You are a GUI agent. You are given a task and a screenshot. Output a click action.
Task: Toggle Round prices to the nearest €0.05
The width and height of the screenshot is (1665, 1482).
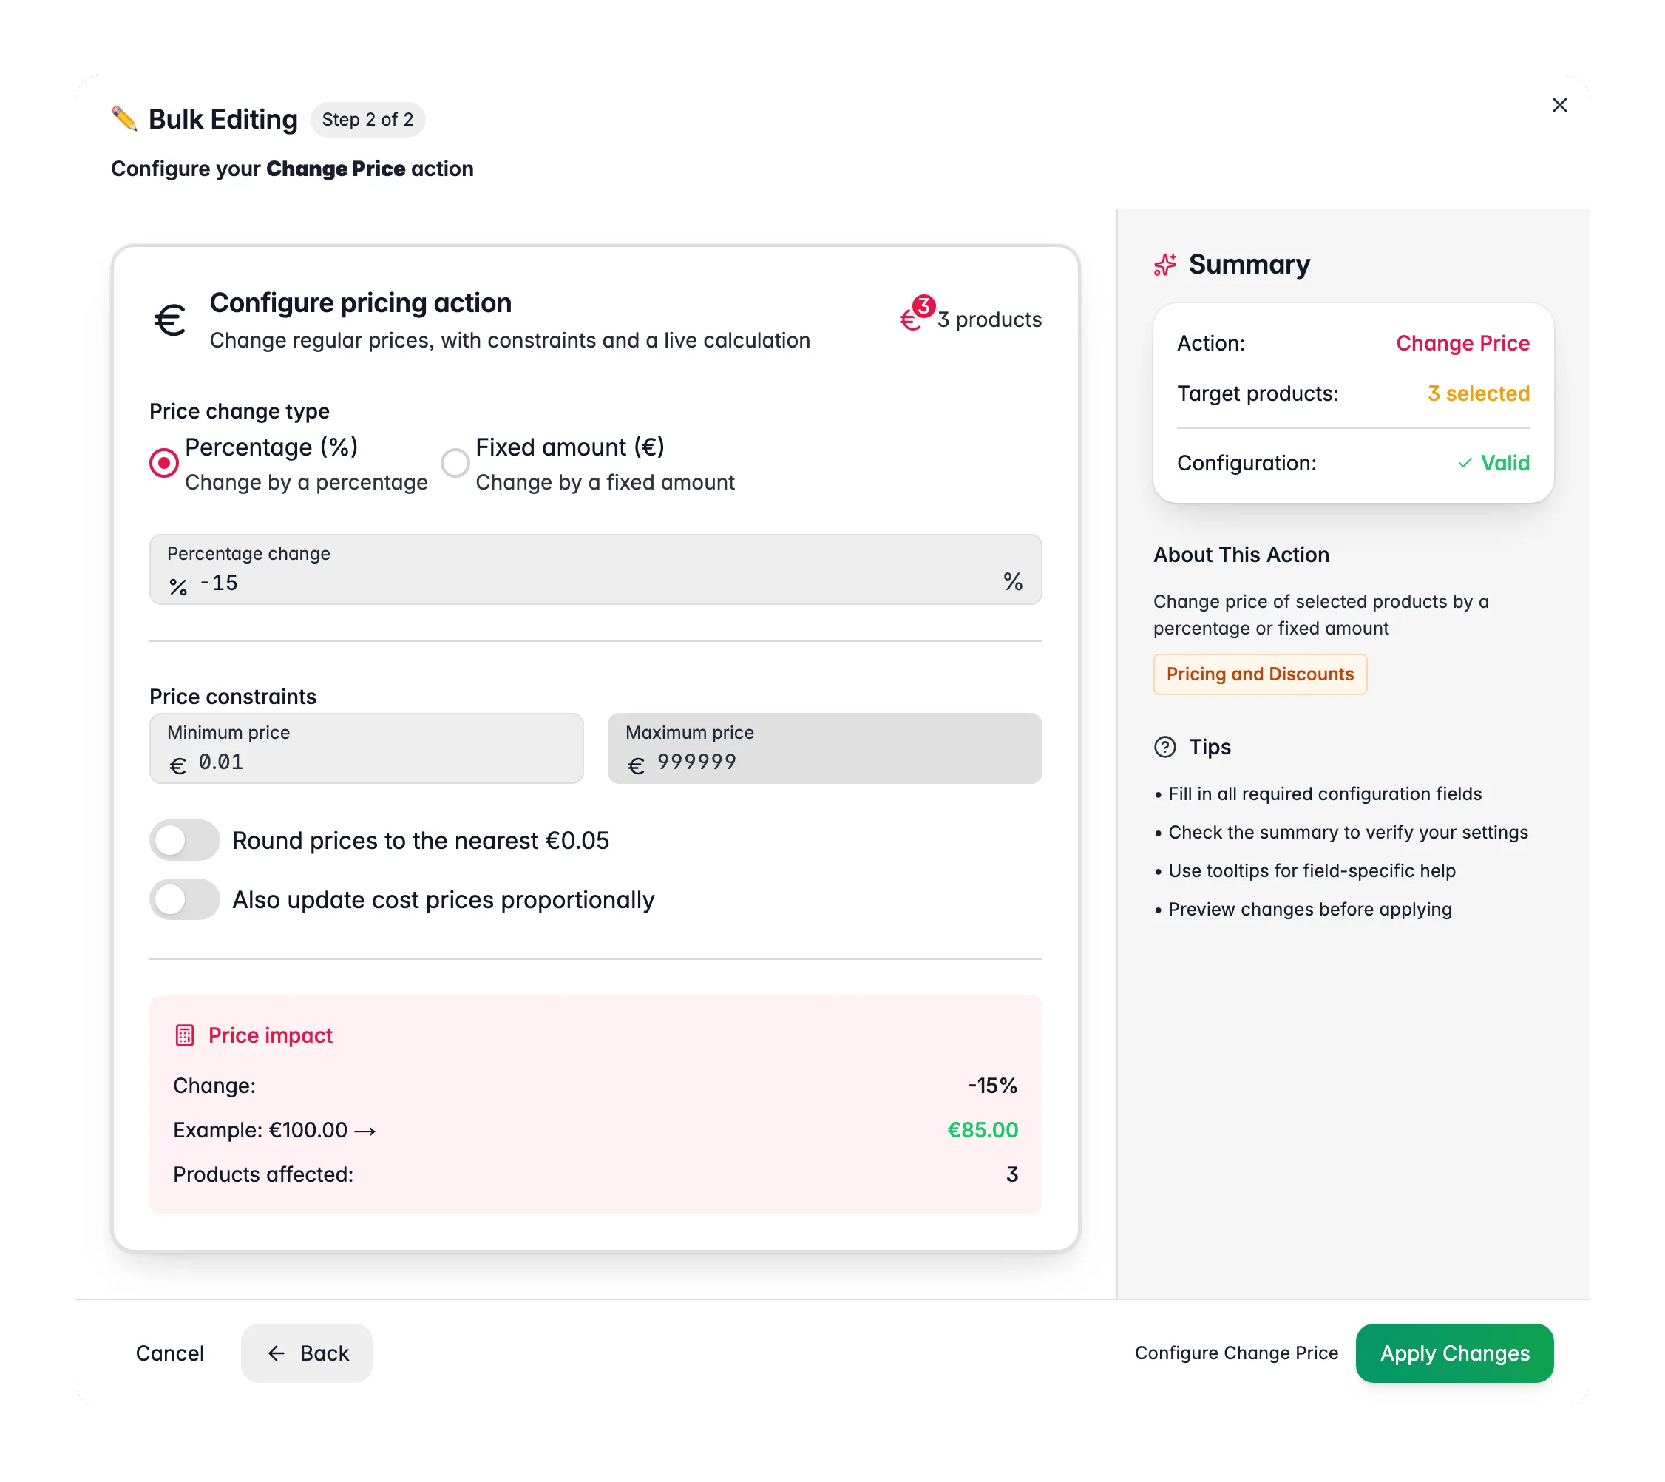pos(185,840)
